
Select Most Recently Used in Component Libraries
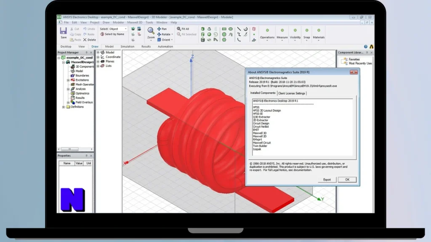360,63
